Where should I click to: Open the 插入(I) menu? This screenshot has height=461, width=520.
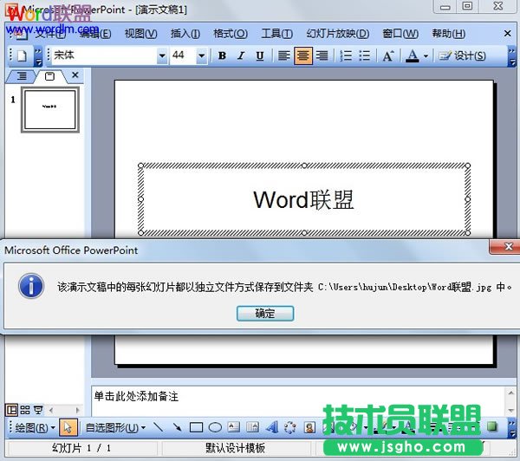tap(185, 34)
